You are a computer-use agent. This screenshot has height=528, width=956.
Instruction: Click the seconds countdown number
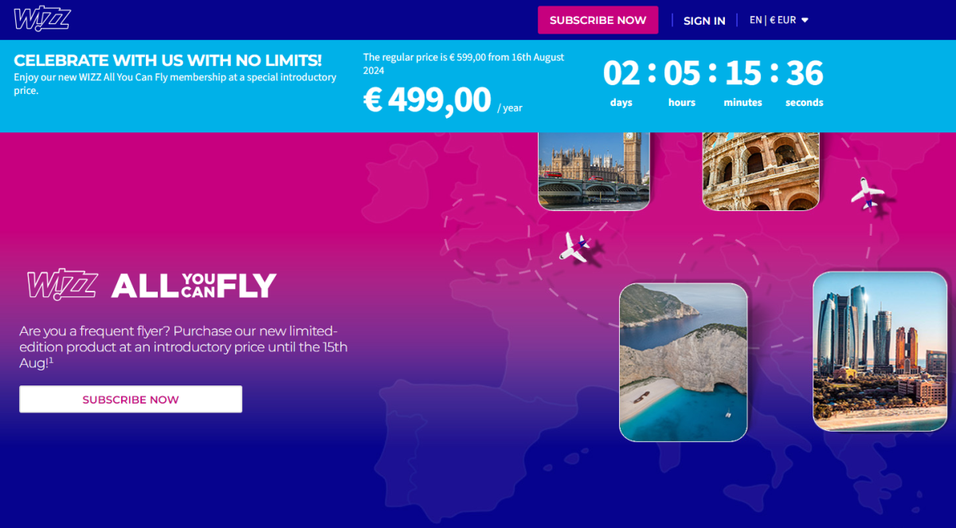pos(805,74)
